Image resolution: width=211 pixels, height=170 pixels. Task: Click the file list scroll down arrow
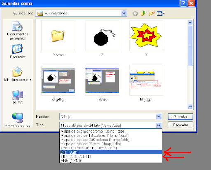click(x=190, y=107)
